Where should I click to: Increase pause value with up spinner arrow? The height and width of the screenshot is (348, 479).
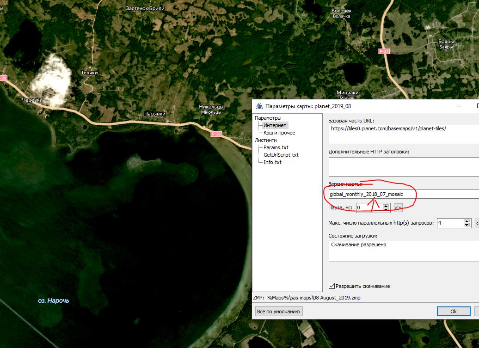click(x=387, y=206)
